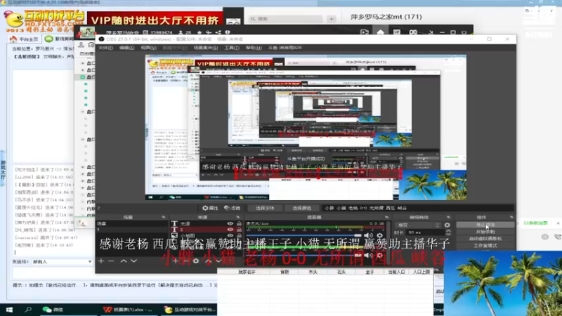Click the chat message input under 发送给

(115, 272)
